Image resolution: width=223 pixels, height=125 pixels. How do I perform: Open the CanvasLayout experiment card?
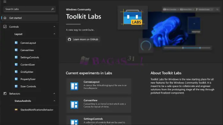(x=98, y=86)
